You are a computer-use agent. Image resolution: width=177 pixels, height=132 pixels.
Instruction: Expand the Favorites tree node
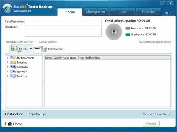7,62
